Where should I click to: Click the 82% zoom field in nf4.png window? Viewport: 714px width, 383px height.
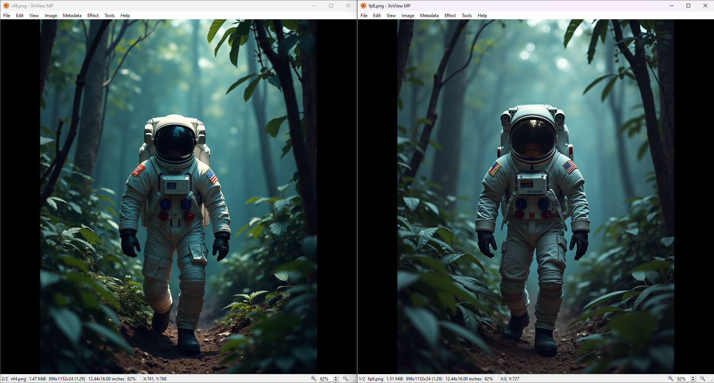[326, 379]
